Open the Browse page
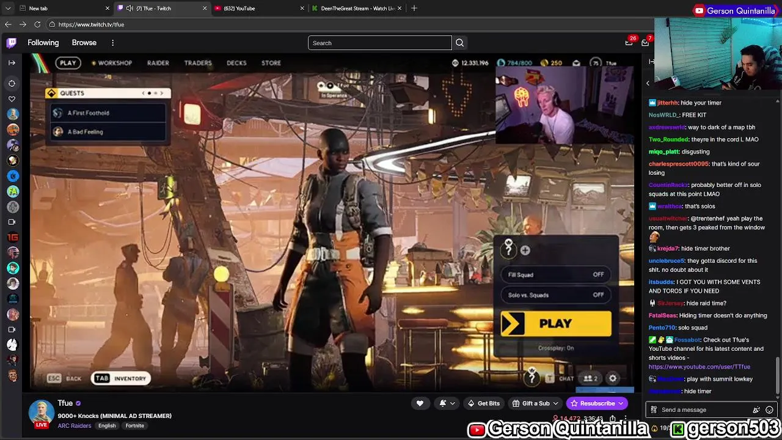782x440 pixels. [x=84, y=43]
